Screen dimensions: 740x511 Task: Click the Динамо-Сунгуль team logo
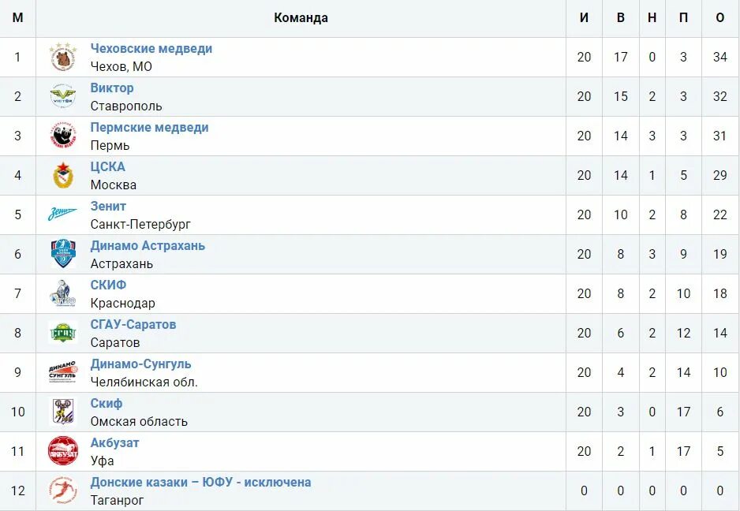click(x=63, y=372)
